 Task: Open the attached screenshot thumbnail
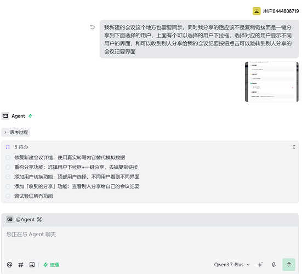point(271,82)
